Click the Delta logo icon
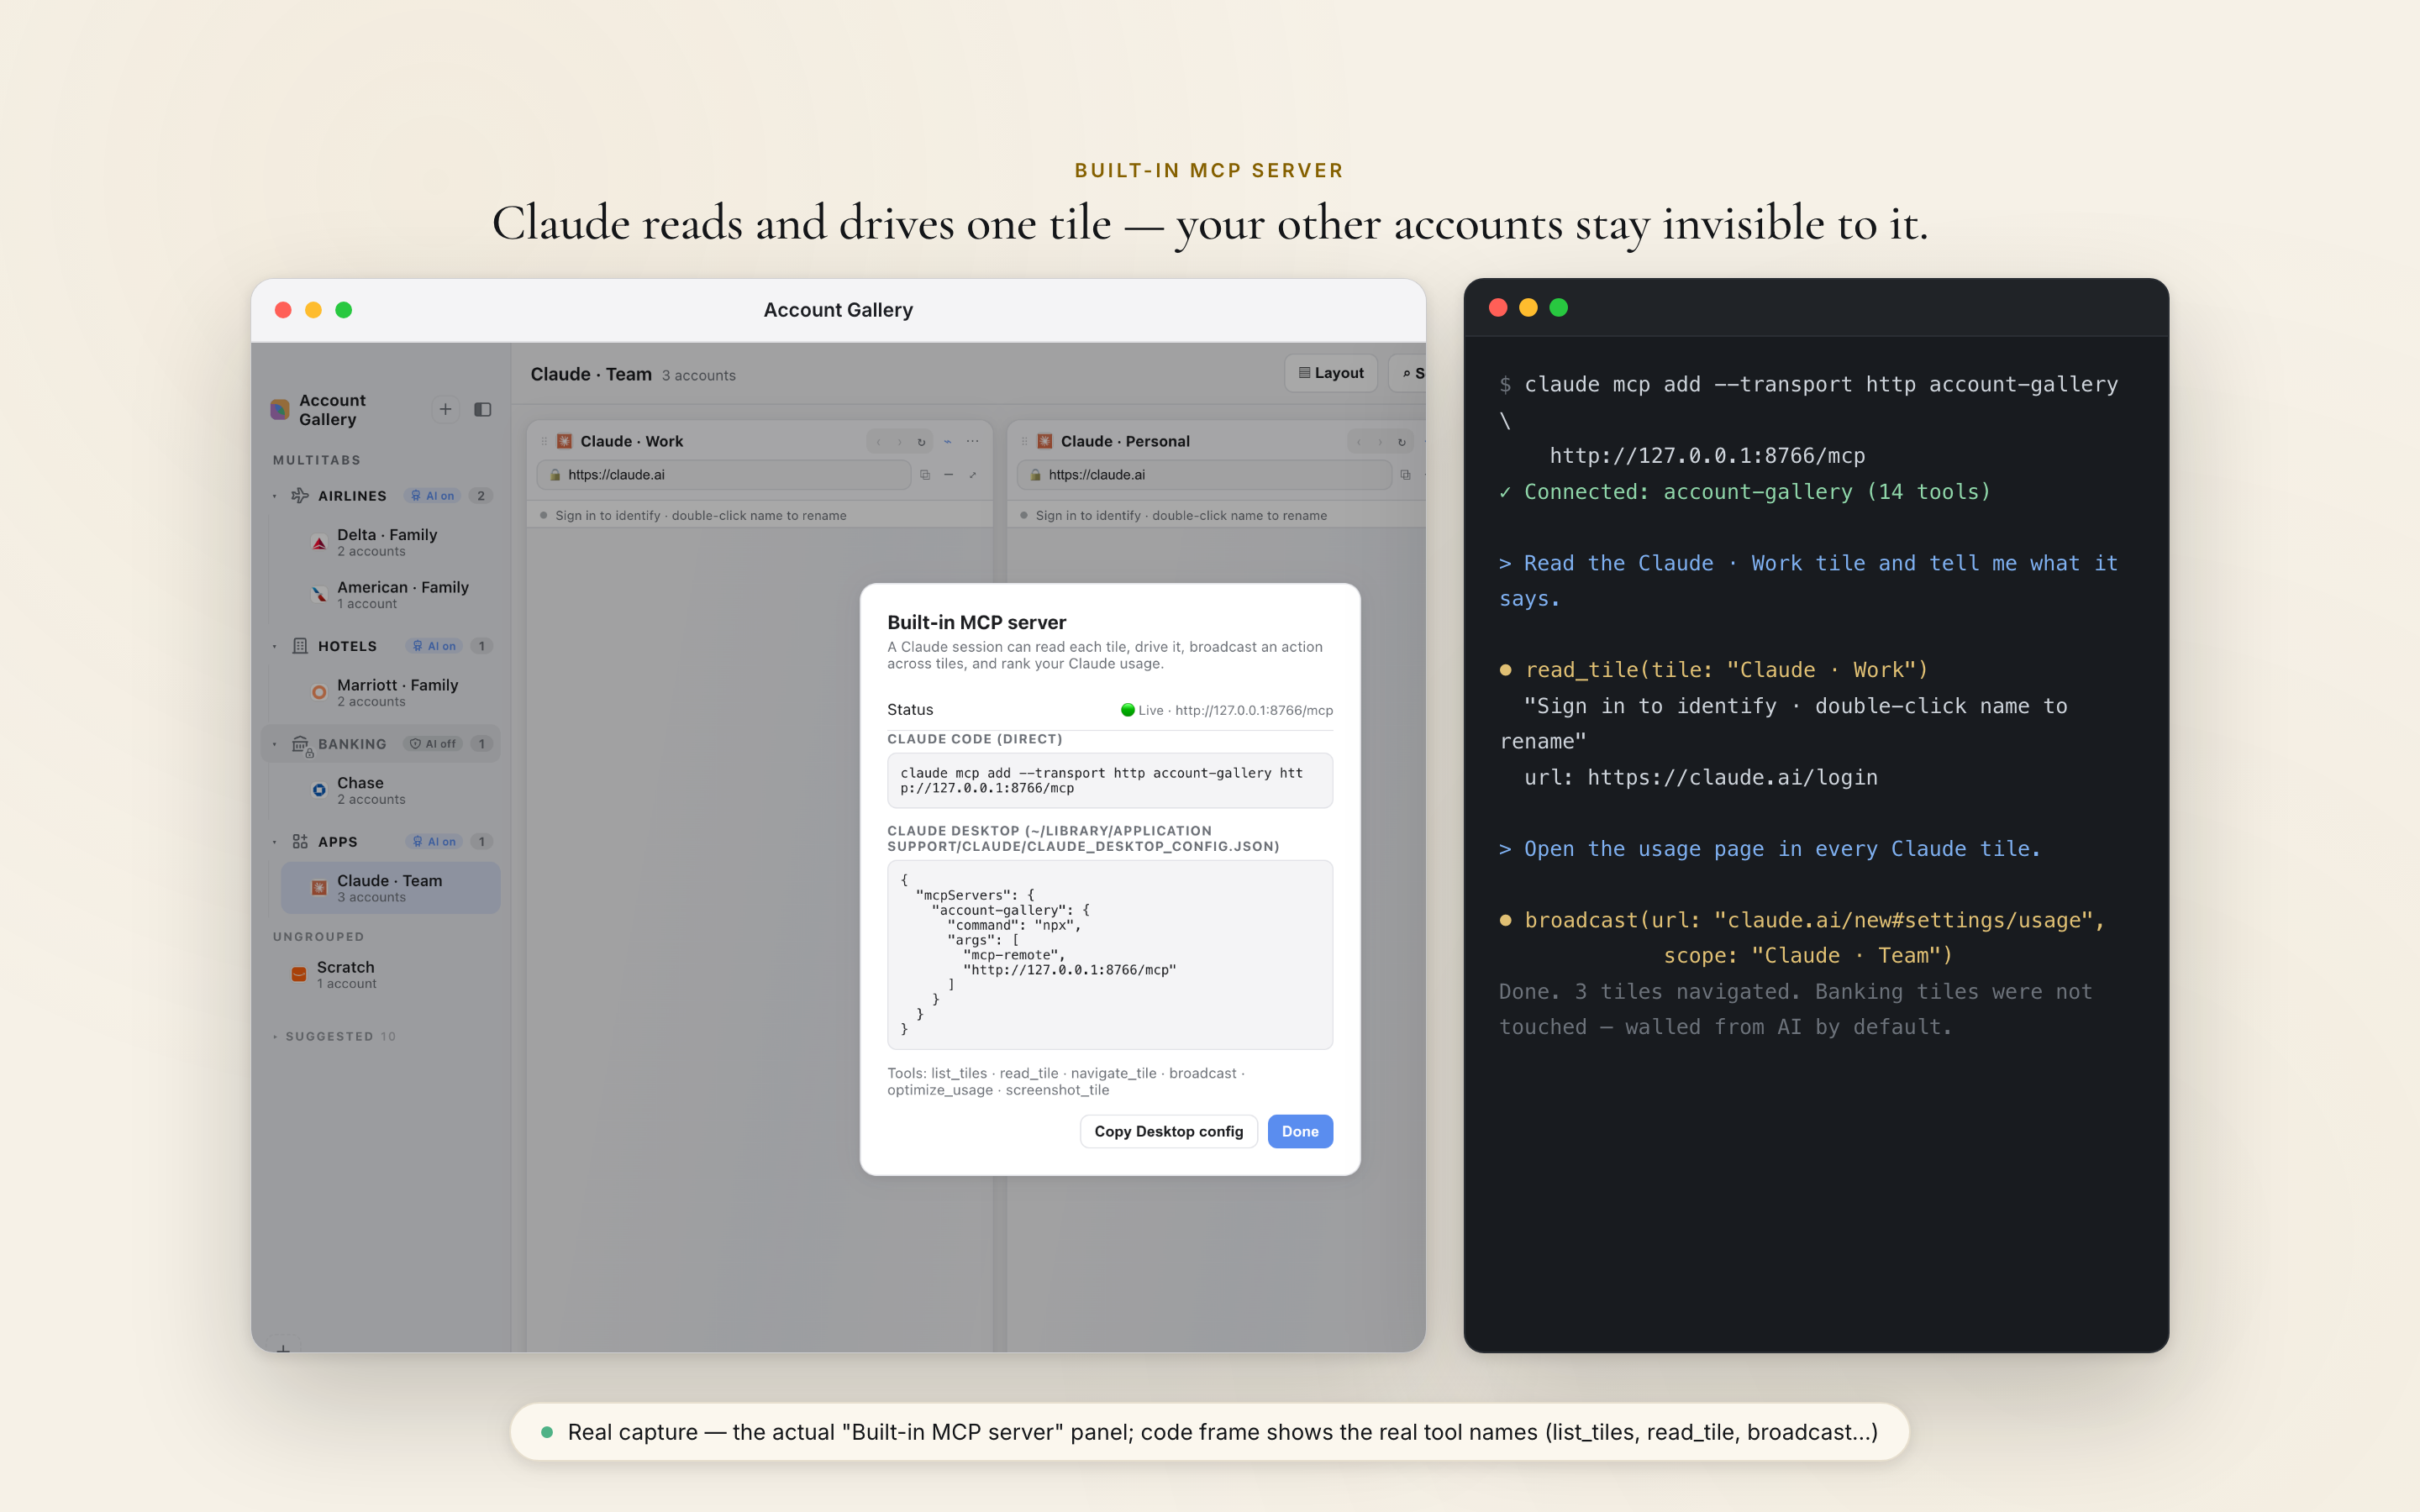 [319, 543]
